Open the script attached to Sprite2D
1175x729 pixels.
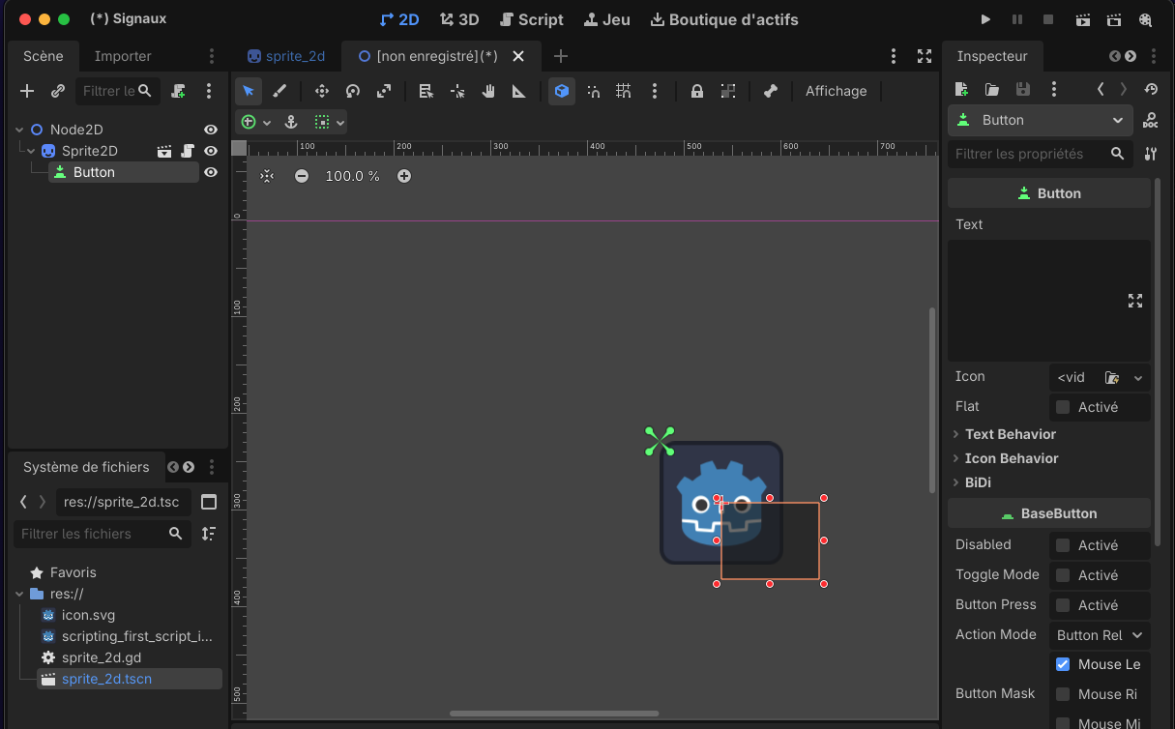coord(188,151)
